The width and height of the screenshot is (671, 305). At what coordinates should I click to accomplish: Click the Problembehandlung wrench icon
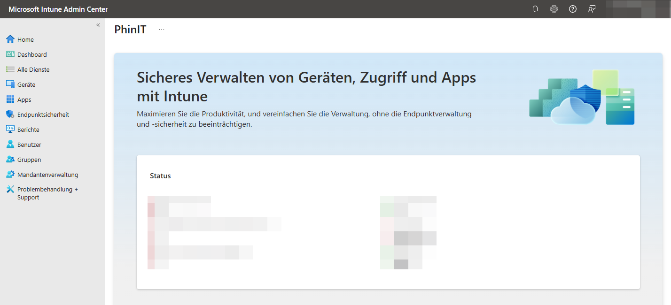pyautogui.click(x=10, y=190)
